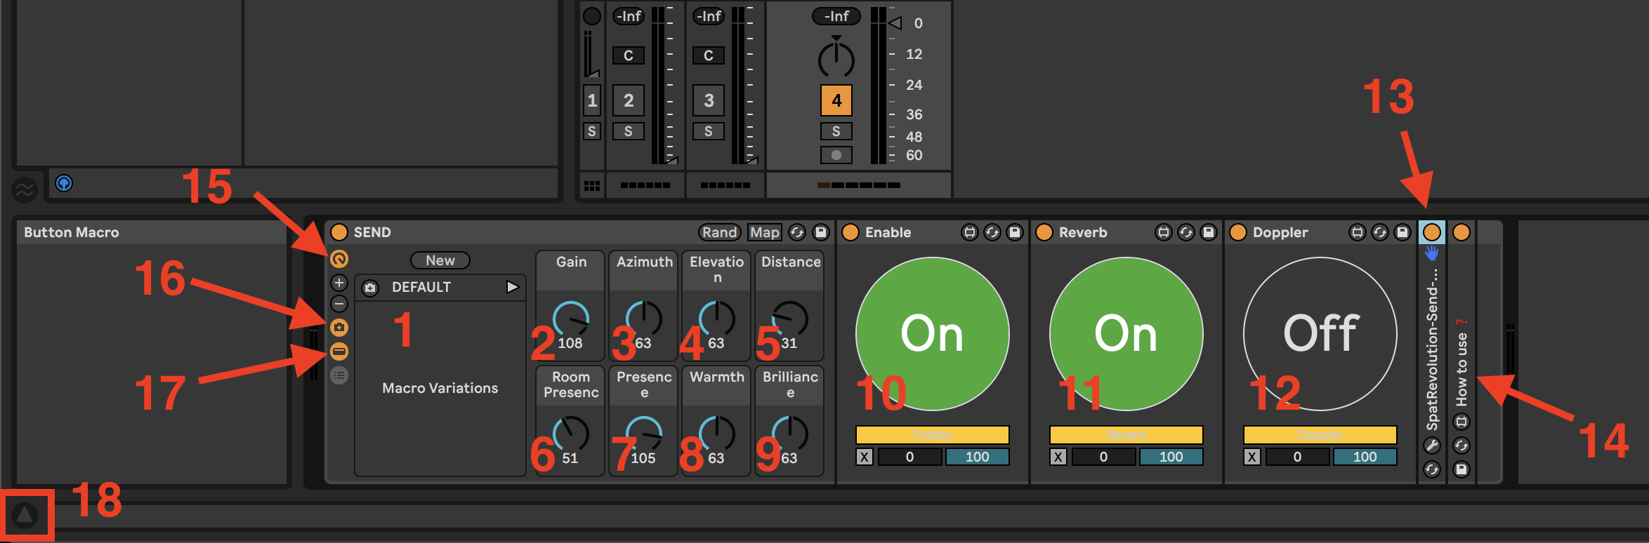Click the save preset icon on SEND rack

click(820, 232)
